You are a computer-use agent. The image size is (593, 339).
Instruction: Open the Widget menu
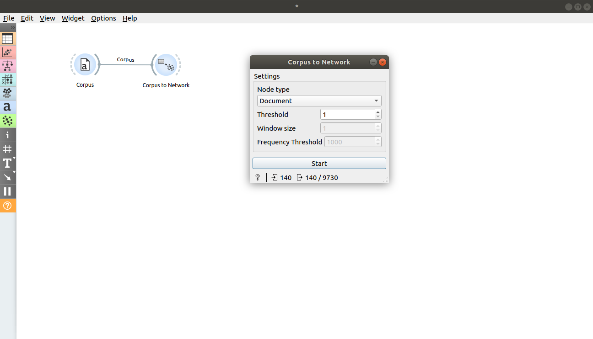[73, 18]
